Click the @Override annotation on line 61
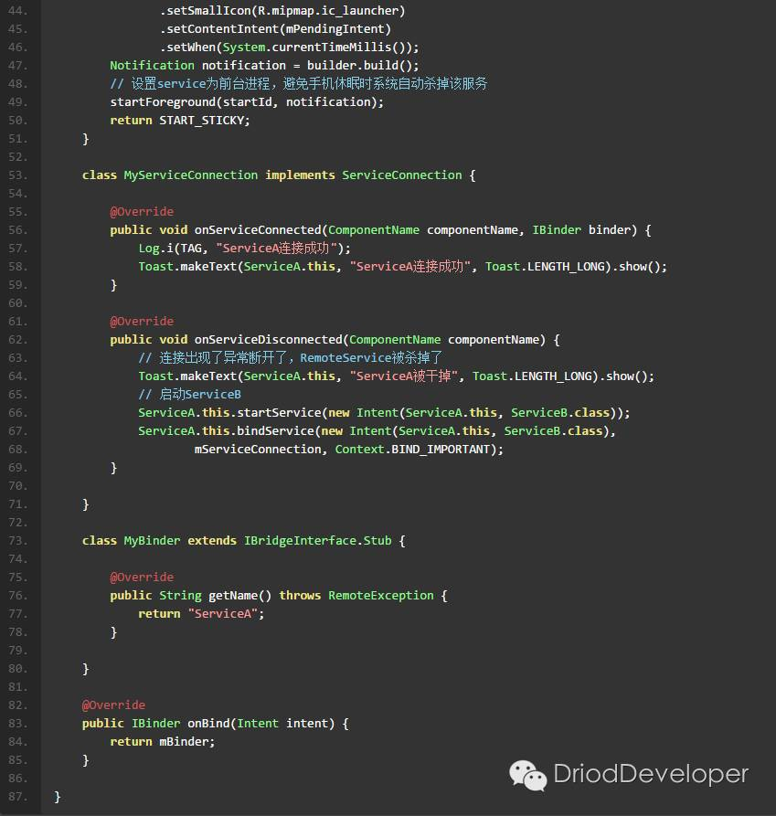This screenshot has height=816, width=776. pyautogui.click(x=142, y=321)
